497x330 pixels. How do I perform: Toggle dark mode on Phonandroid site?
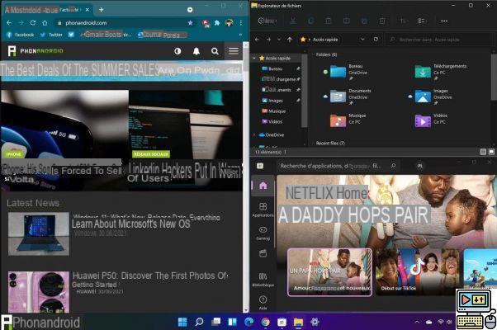[177, 51]
